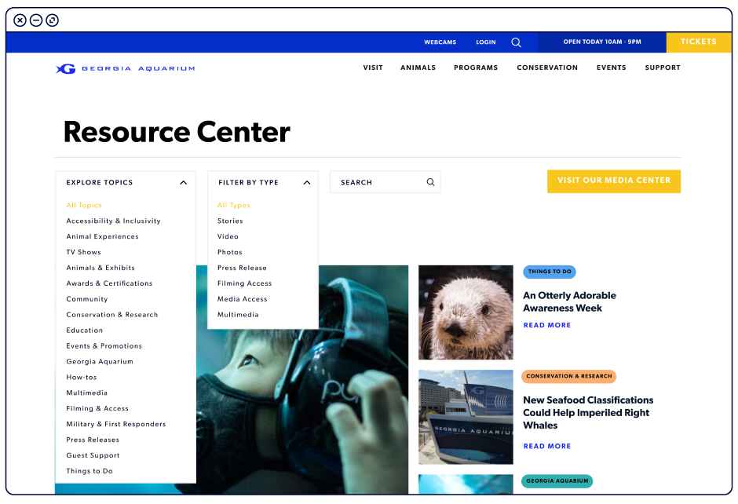This screenshot has width=738, height=504.
Task: Filter by Filming Access type
Action: tap(245, 283)
